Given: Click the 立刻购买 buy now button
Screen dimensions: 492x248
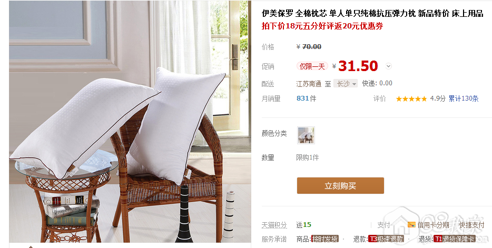Looking at the screenshot, I should click(x=340, y=186).
